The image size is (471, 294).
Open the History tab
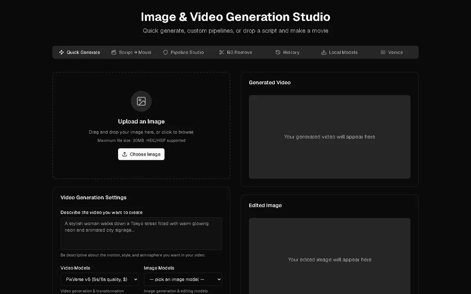click(x=287, y=52)
